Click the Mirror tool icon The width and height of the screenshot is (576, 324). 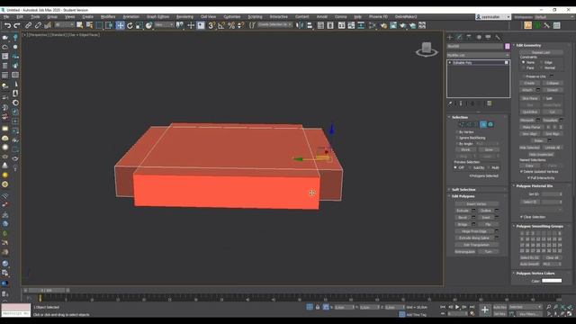[300, 25]
